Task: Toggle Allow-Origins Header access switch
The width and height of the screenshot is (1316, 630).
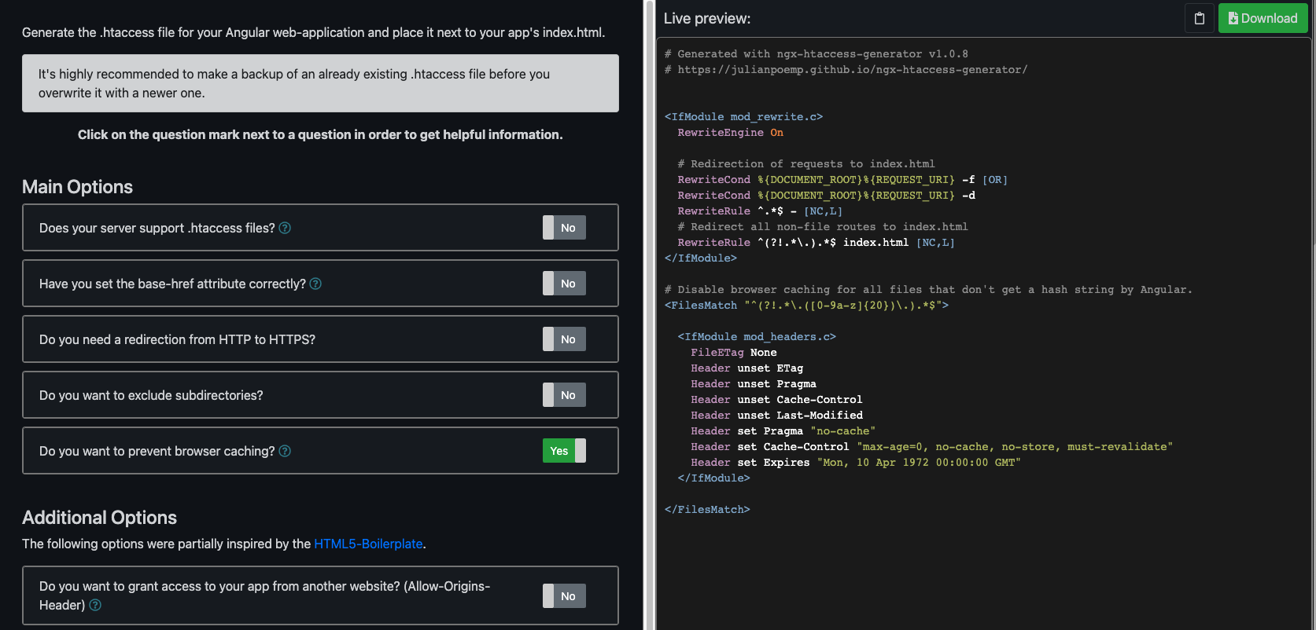Action: point(564,596)
